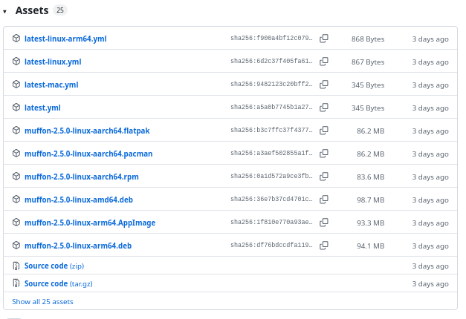The height and width of the screenshot is (319, 466).
Task: Copy sha256 hash for latest.yml
Action: click(323, 108)
